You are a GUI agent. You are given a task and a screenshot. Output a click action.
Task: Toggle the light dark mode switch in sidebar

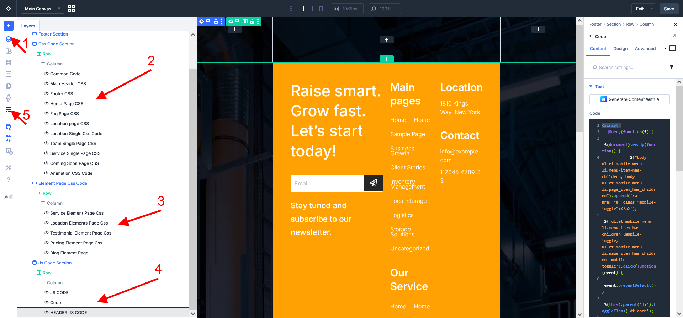coord(9,196)
